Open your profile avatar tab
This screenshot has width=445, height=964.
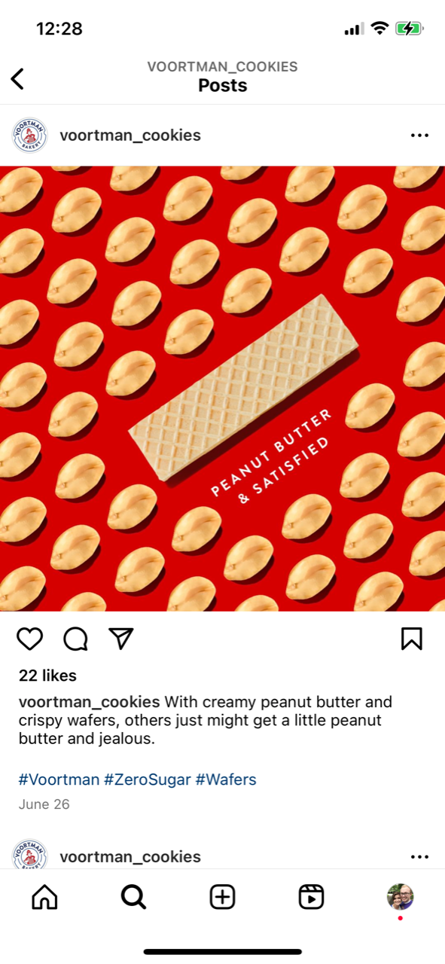click(400, 897)
